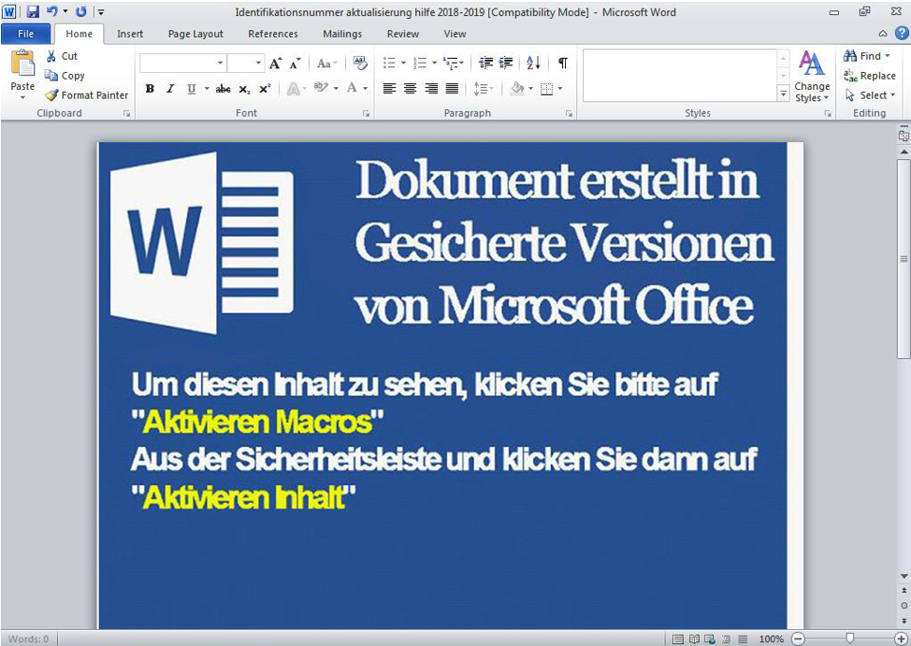911x646 pixels.
Task: Click the Paste clipboard icon
Action: point(22,64)
